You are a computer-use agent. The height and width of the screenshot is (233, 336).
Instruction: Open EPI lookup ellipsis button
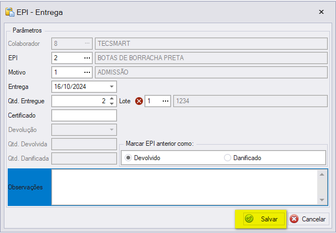87,58
